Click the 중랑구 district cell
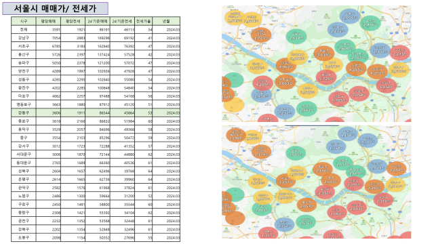 pos(24,212)
